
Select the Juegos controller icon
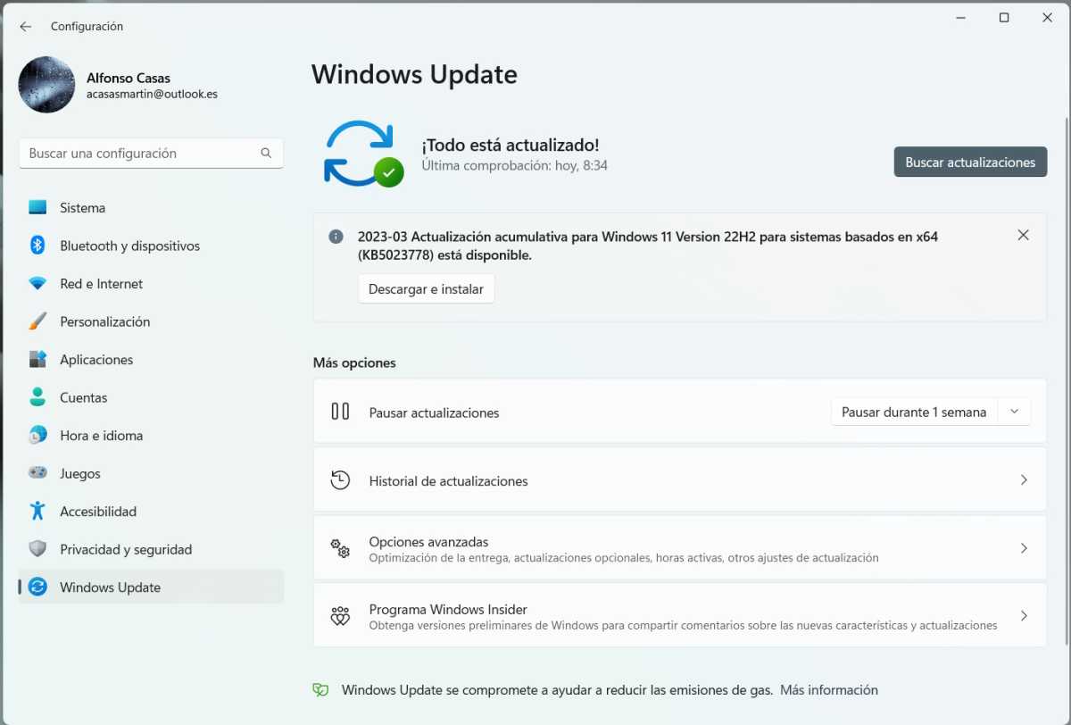[x=37, y=473]
